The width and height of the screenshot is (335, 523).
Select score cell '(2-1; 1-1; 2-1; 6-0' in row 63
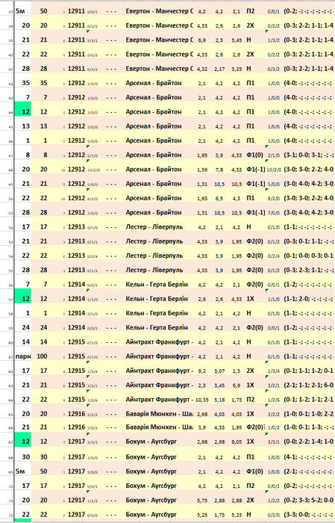[x=309, y=386]
